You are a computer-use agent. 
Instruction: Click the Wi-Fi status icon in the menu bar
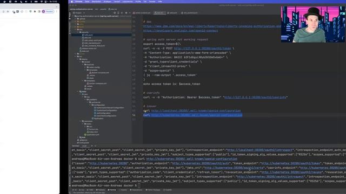pyautogui.click(x=41, y=2)
